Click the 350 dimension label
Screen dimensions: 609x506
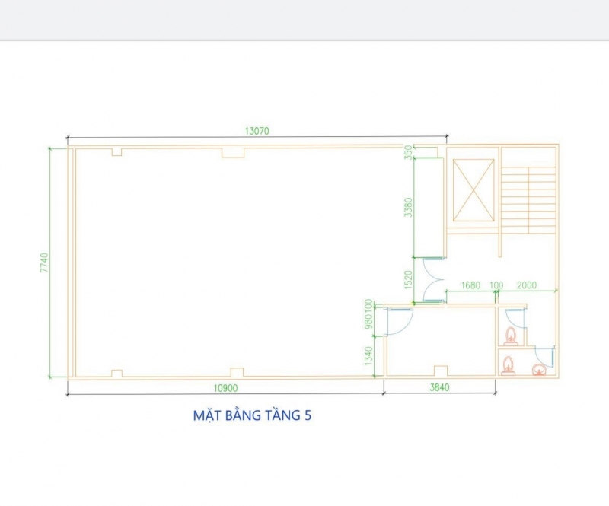409,151
